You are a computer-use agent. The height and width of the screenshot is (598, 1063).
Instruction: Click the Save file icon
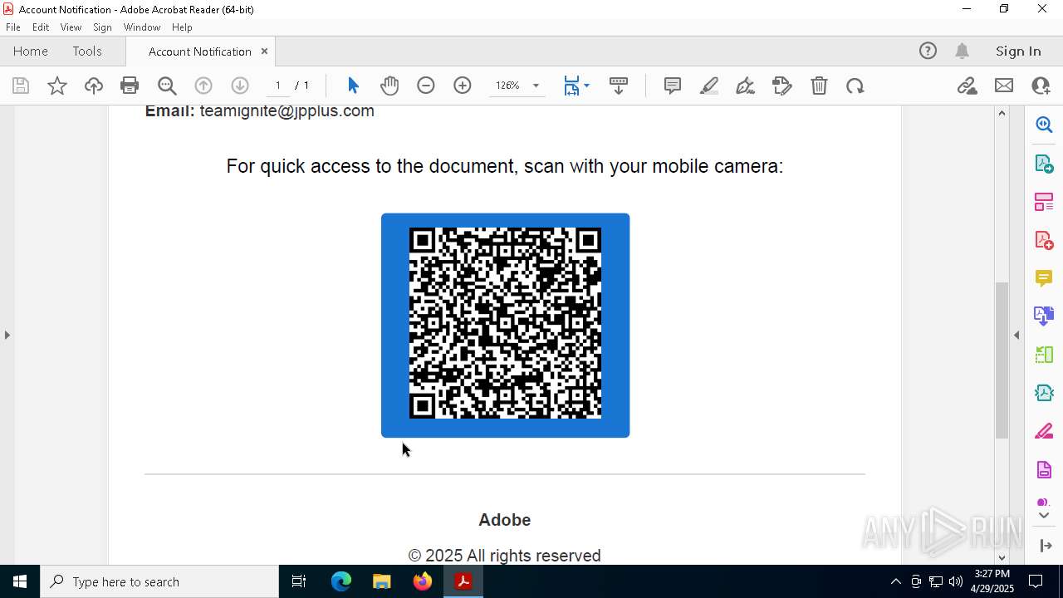(21, 86)
